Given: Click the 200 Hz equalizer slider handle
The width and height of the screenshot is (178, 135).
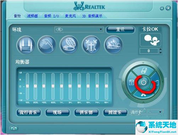Looking at the screenshot, I should point(35,86).
